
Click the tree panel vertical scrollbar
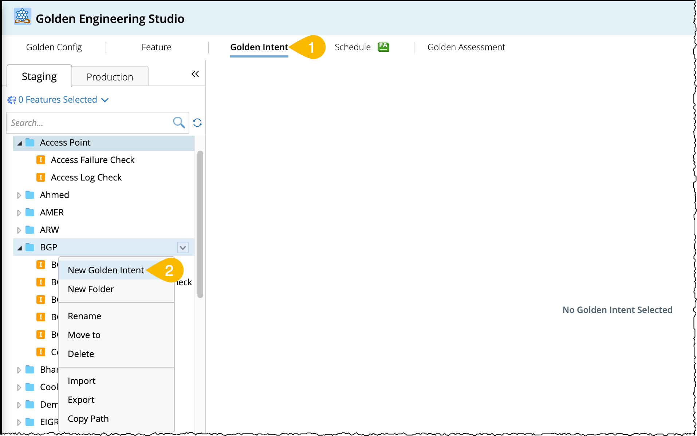click(200, 224)
